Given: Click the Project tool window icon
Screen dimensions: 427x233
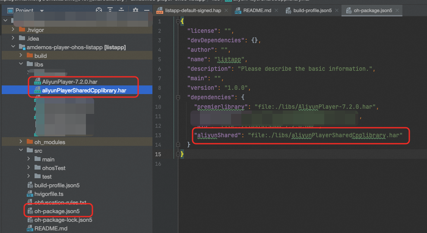Looking at the screenshot, I should (10, 11).
